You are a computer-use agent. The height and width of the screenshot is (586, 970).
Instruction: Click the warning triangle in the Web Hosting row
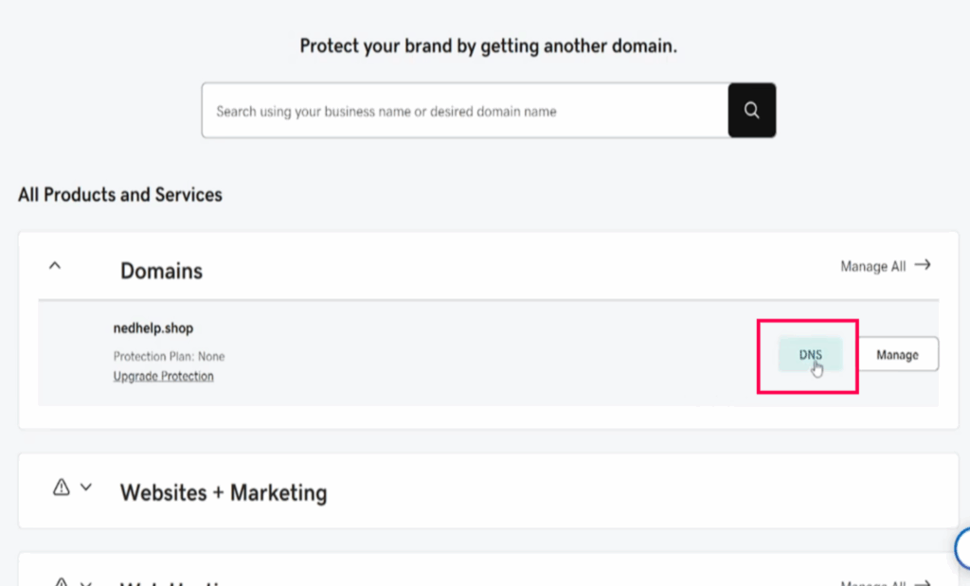point(62,581)
